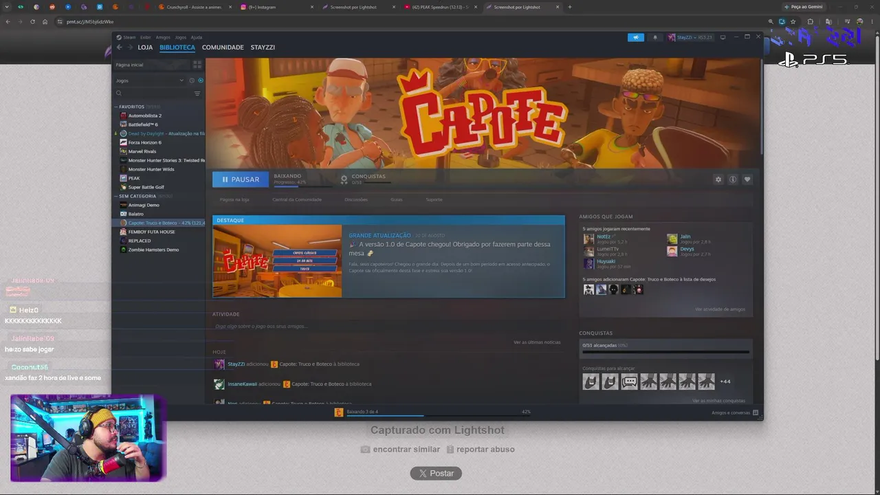Click the Postar button on Lightshot page

pos(436,473)
